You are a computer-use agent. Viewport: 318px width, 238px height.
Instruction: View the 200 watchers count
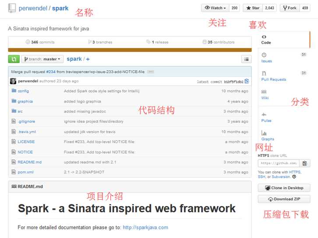pos(234,8)
